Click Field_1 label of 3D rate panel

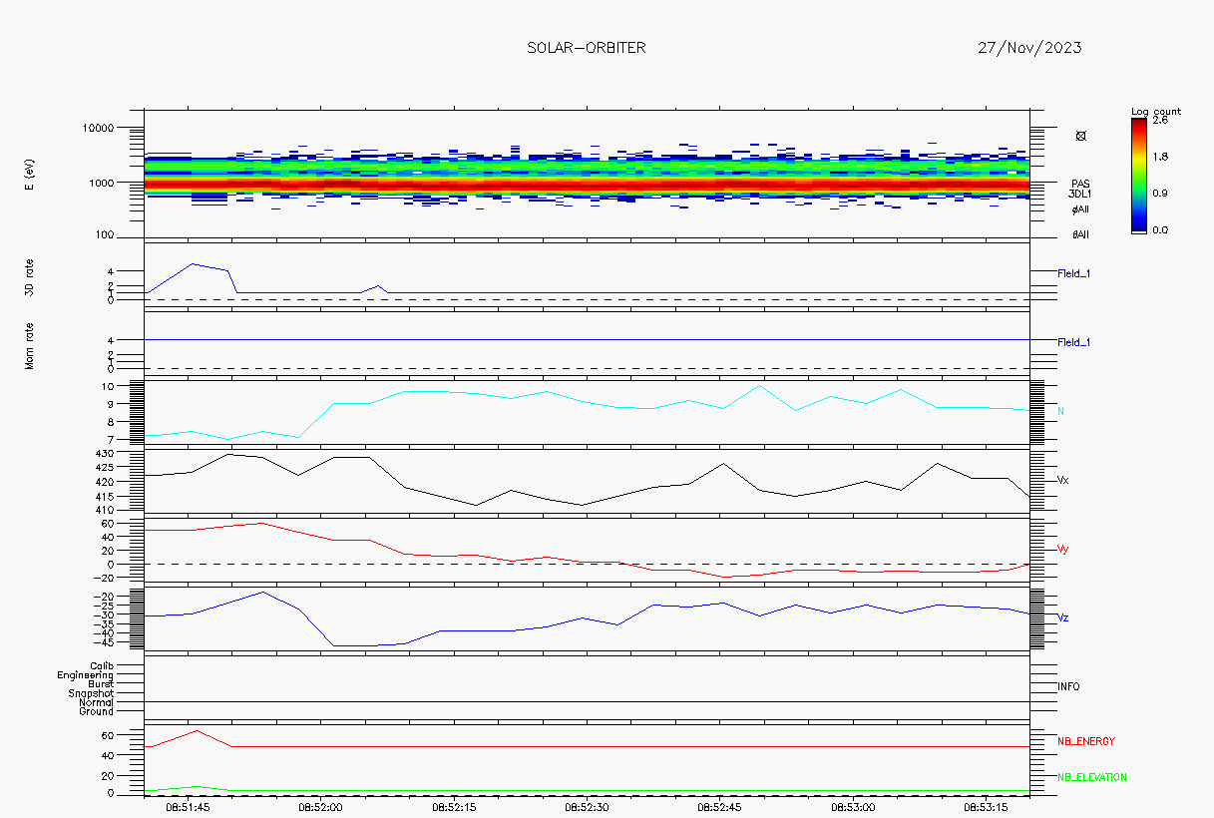[x=1073, y=272]
